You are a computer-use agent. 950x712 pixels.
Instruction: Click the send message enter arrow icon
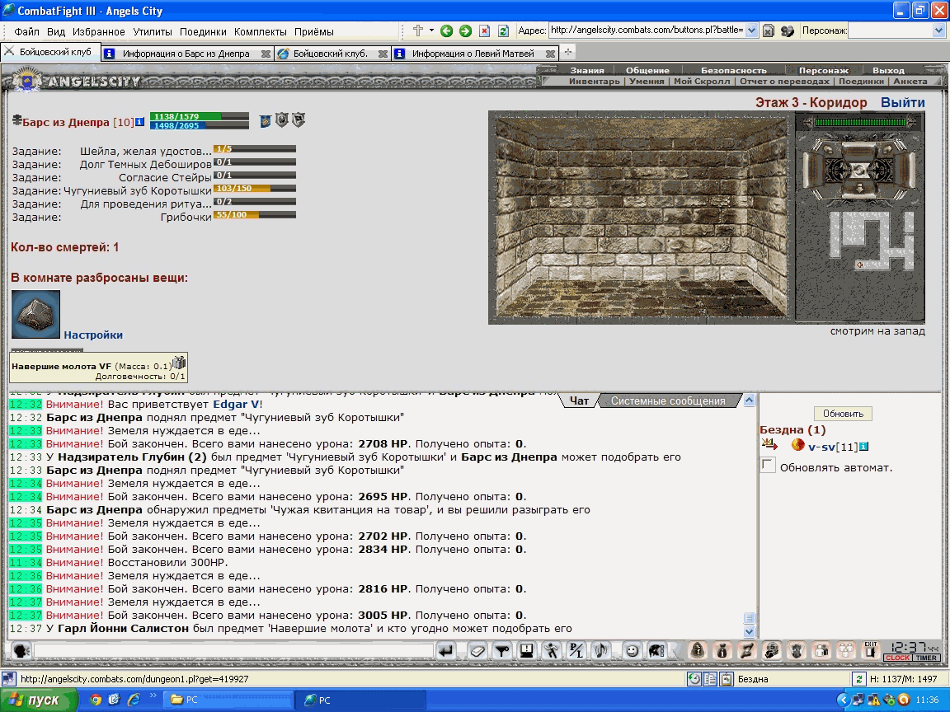pos(445,651)
